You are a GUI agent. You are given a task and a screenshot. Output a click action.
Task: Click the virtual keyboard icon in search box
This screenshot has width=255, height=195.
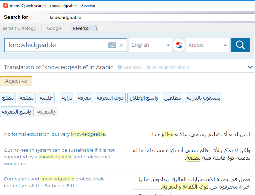112,45
